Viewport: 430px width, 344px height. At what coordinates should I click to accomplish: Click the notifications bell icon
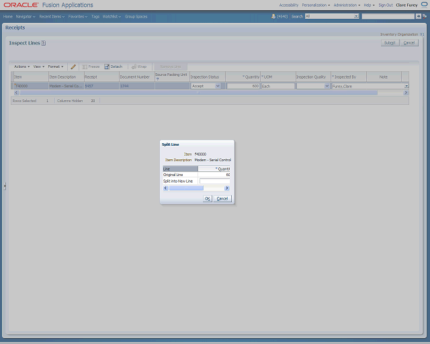273,16
